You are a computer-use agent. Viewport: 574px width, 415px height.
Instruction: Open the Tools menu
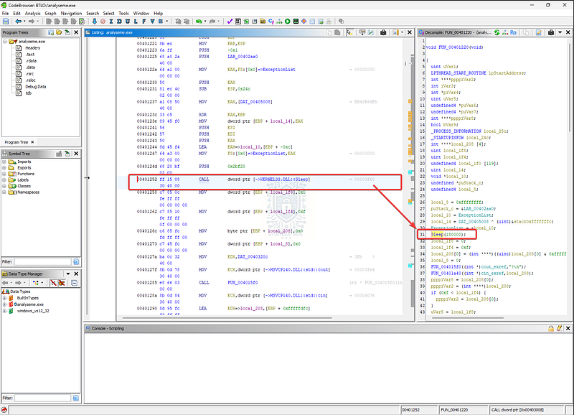pyautogui.click(x=123, y=13)
